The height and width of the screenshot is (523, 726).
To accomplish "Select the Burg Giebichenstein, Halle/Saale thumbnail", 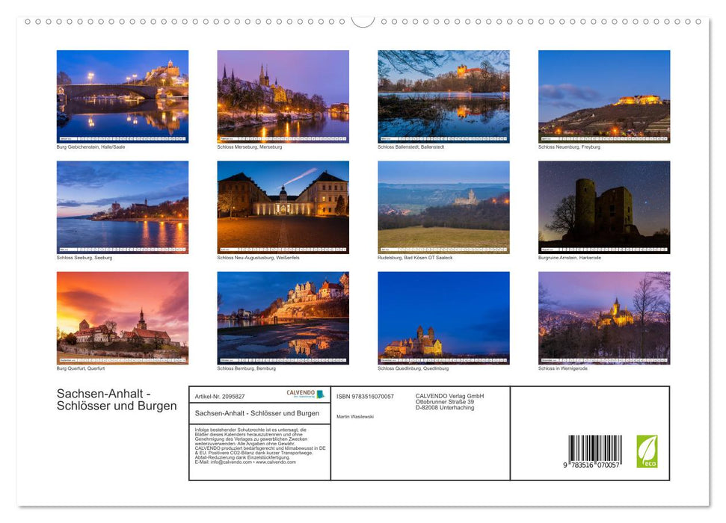I will pyautogui.click(x=122, y=96).
